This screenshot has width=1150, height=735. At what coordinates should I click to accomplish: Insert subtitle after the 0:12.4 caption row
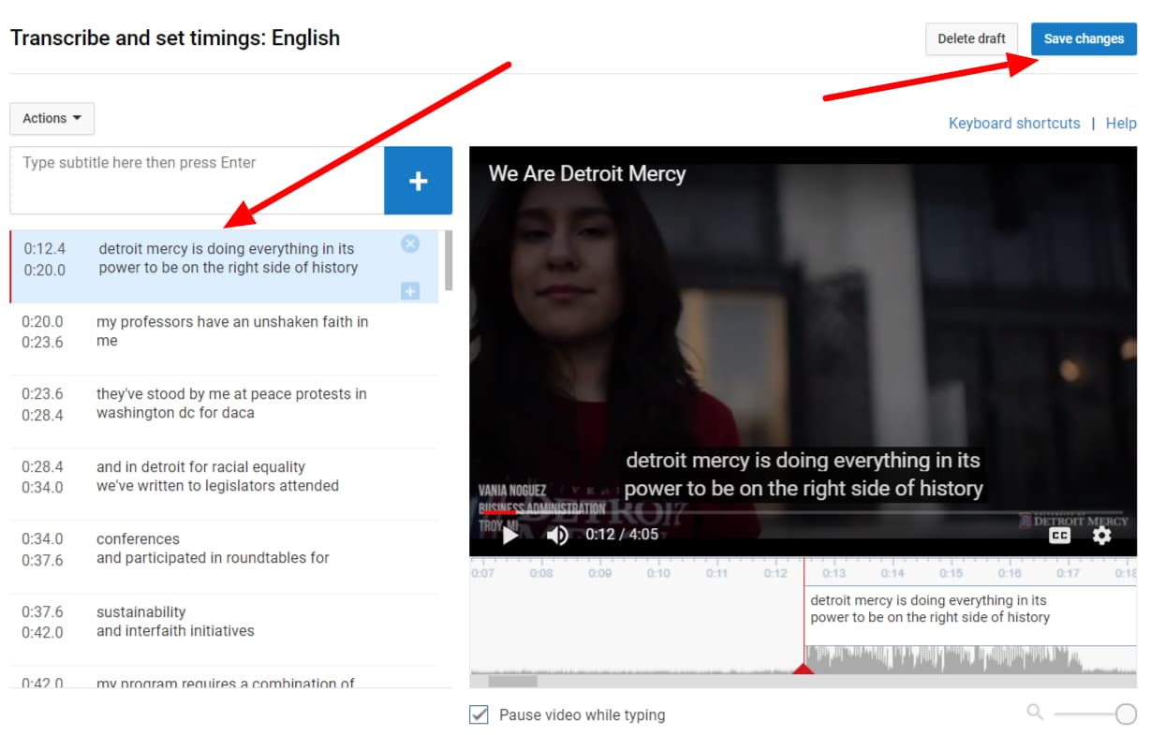tap(410, 291)
